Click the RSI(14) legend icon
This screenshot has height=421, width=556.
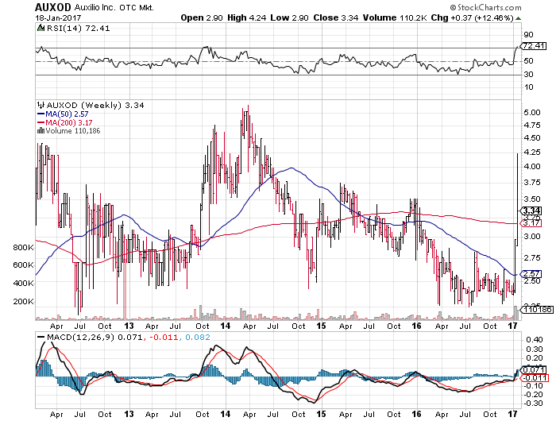(41, 28)
